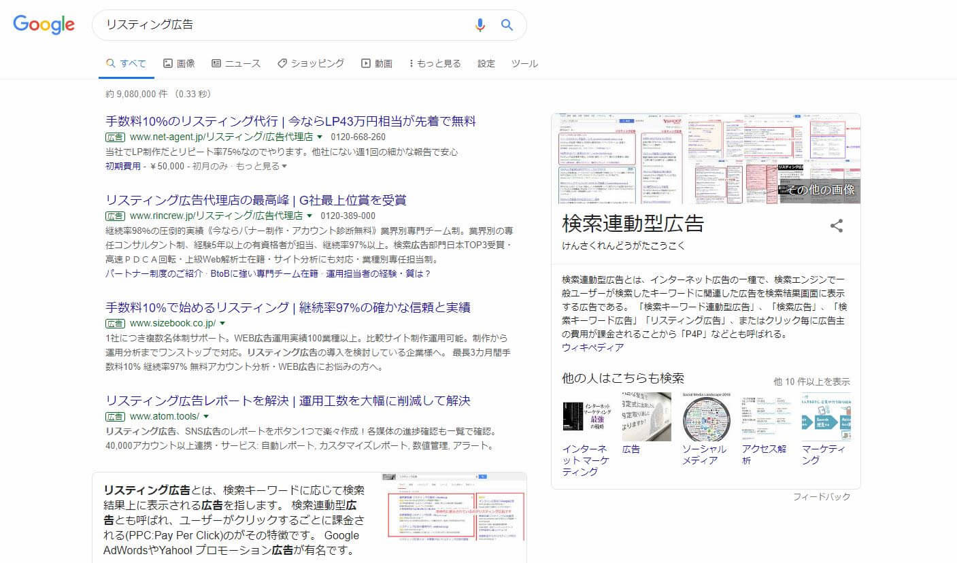Click フィードバック below knowledge panel
957x563 pixels.
coord(822,497)
